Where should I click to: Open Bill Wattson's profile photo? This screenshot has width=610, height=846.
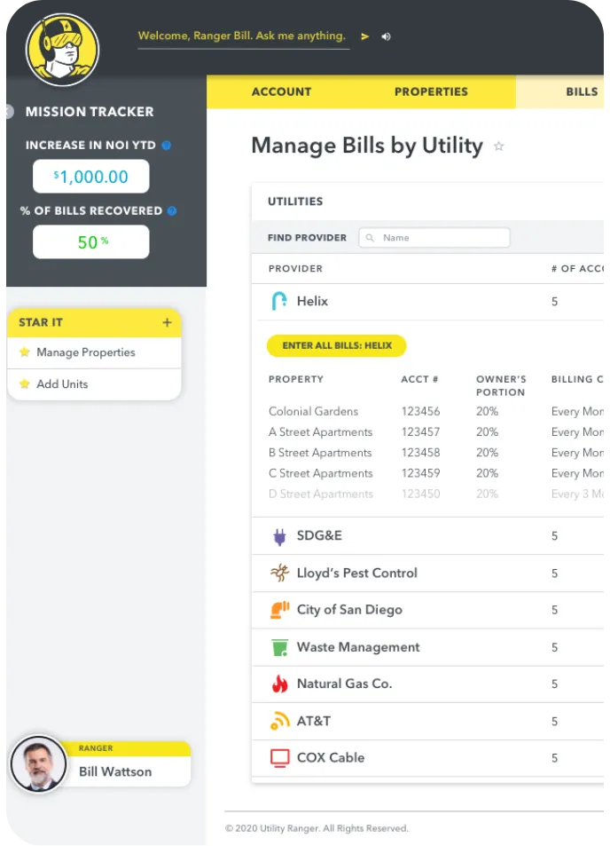click(x=38, y=764)
